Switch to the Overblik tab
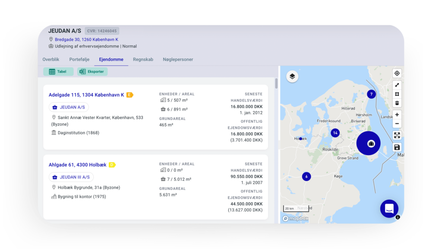 (x=51, y=60)
